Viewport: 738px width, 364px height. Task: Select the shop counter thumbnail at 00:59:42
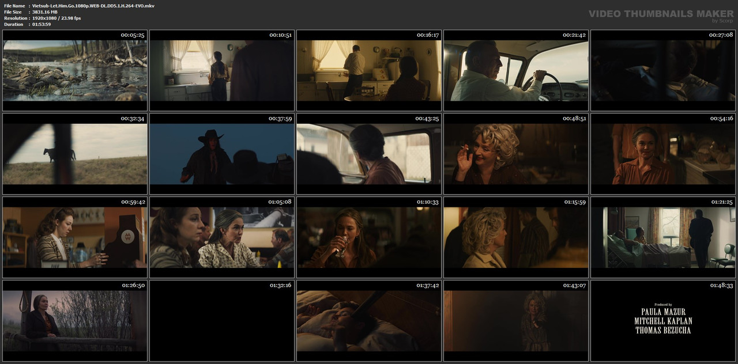pyautogui.click(x=75, y=237)
